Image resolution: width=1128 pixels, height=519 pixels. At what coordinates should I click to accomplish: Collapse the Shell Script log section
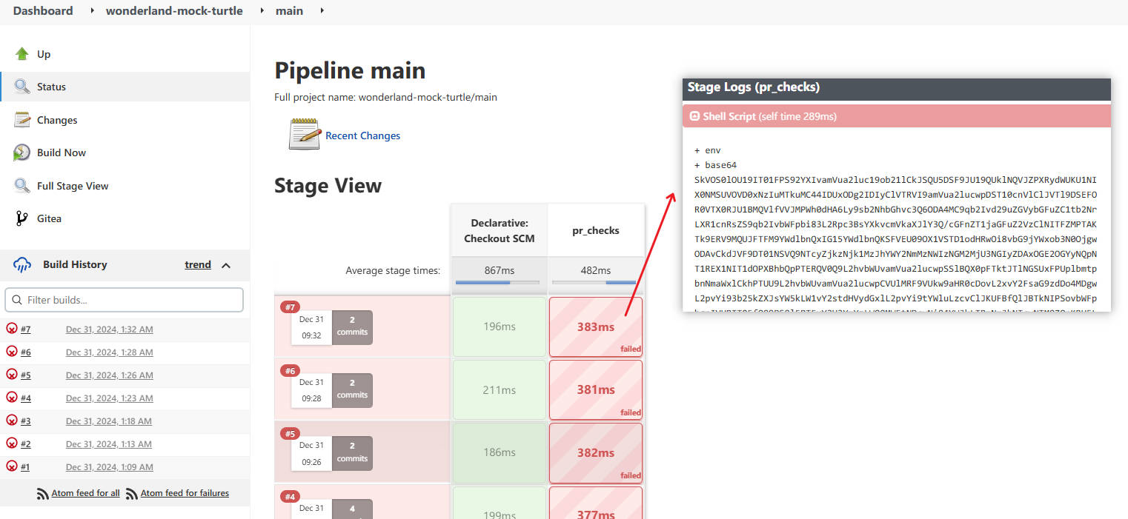coord(694,116)
